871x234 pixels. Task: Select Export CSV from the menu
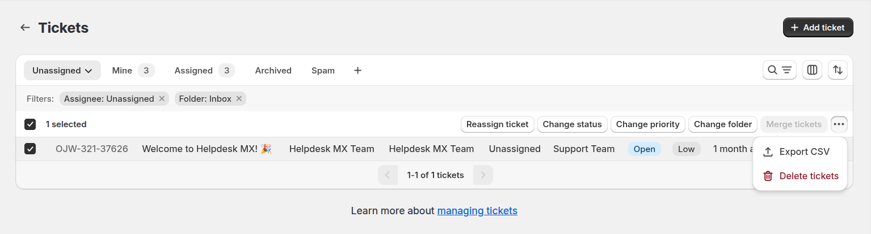tap(803, 151)
